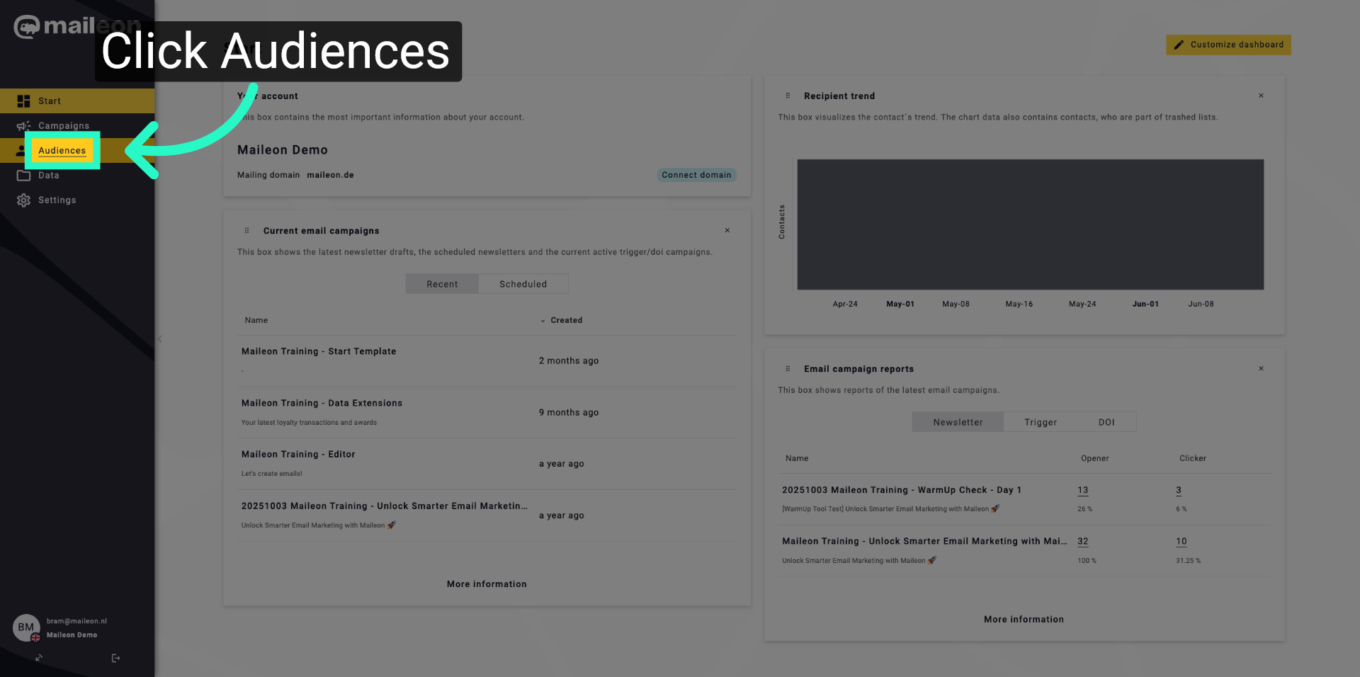Click opener count 32
Image resolution: width=1360 pixels, height=677 pixels.
1082,541
